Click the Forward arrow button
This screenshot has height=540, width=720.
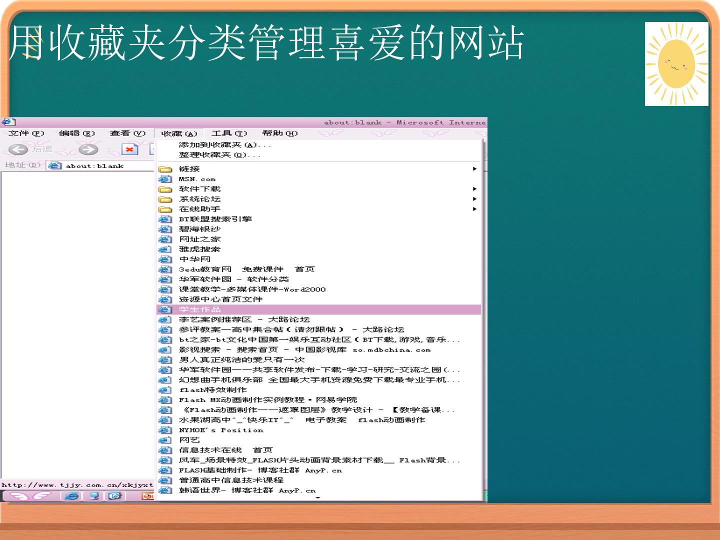click(88, 149)
